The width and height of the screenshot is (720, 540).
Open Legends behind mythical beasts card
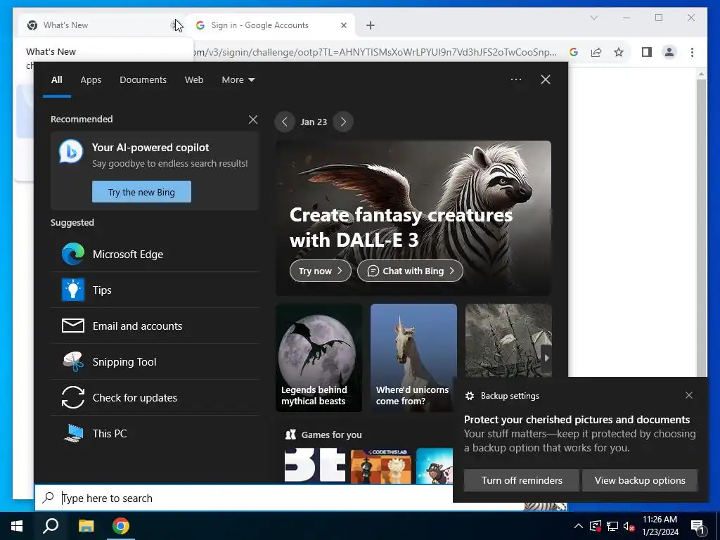319,357
